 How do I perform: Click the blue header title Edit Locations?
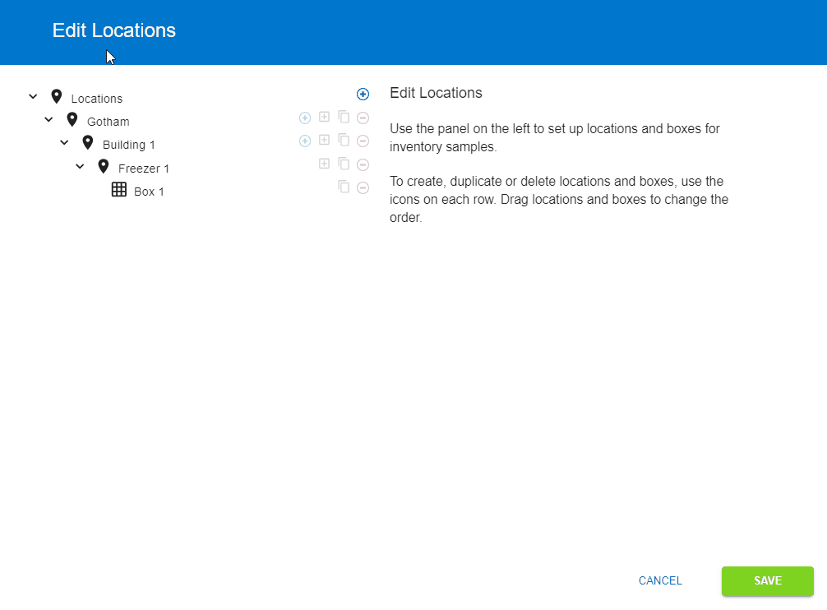click(114, 30)
